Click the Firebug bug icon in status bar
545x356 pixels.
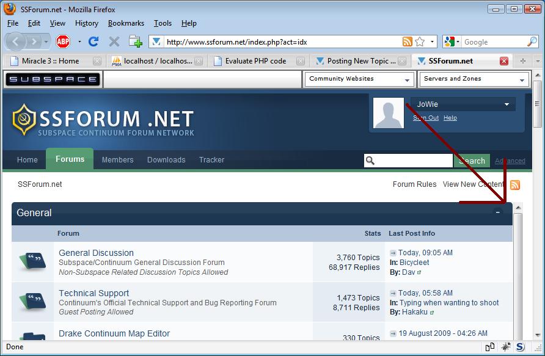coord(506,347)
